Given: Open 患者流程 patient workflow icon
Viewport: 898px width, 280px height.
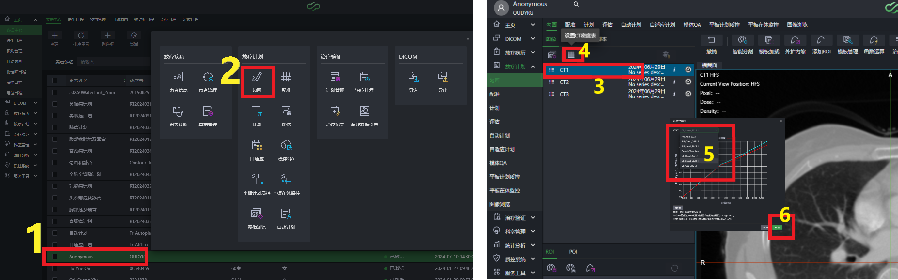Looking at the screenshot, I should [208, 81].
